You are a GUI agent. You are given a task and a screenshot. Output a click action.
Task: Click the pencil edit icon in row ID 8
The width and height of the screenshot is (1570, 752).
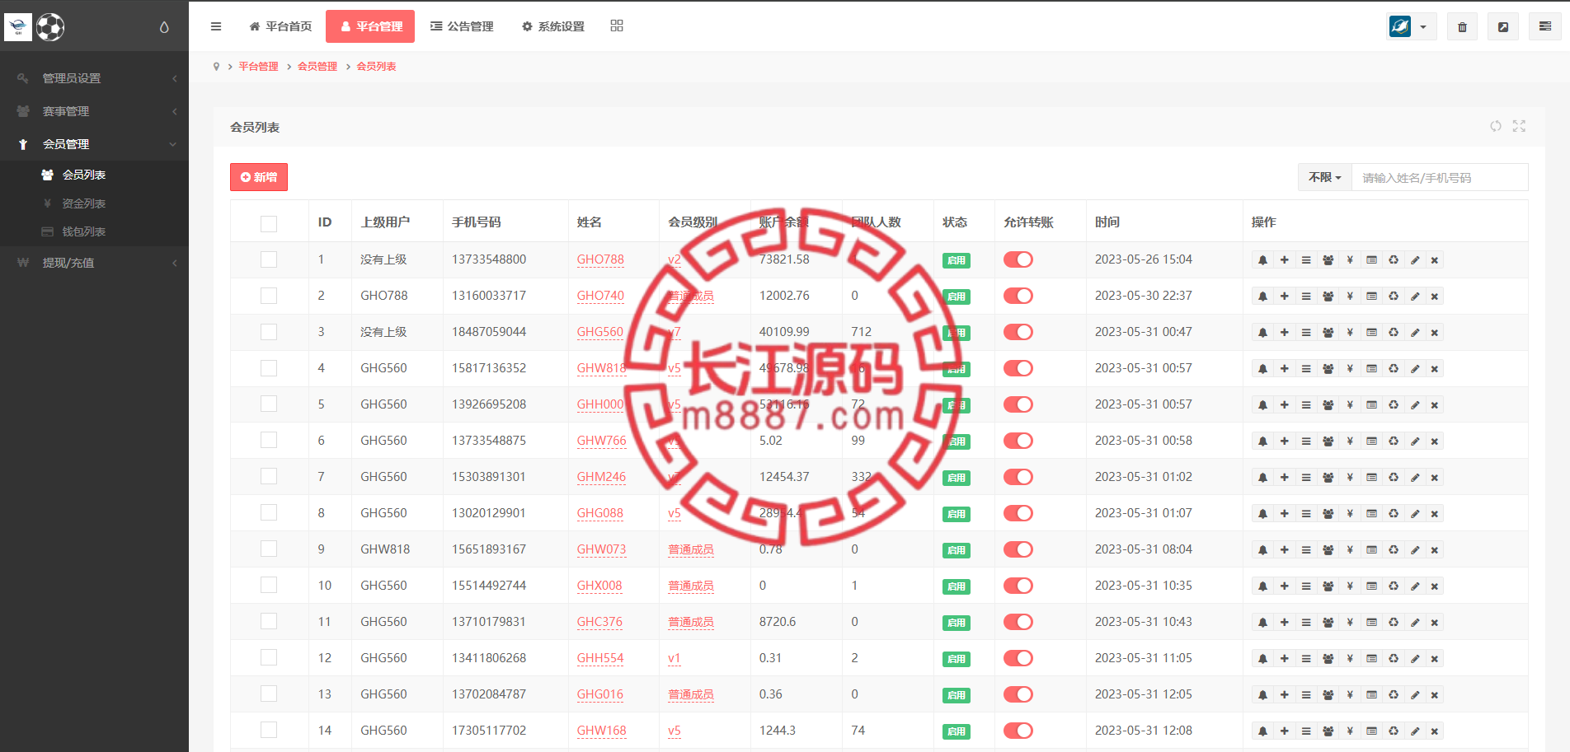click(1415, 514)
